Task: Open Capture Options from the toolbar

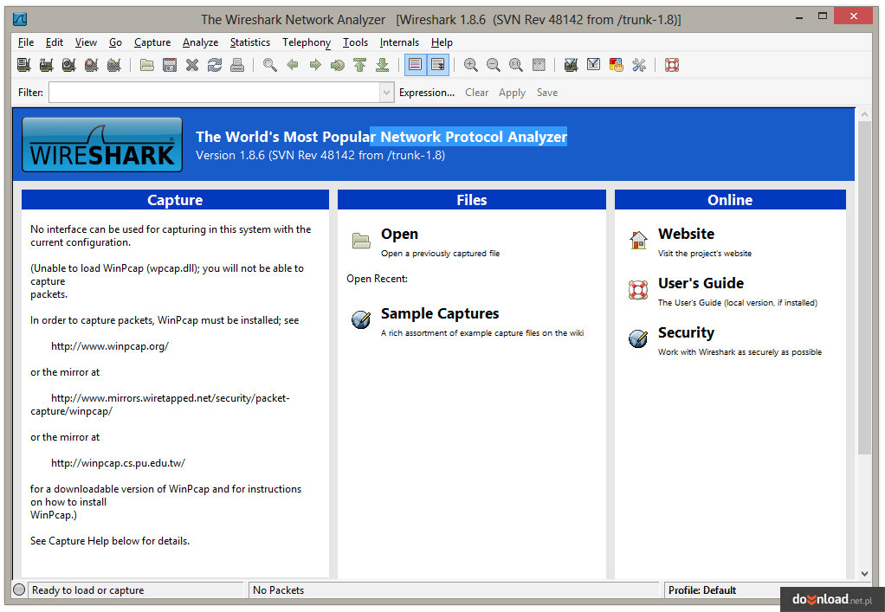Action: (46, 65)
